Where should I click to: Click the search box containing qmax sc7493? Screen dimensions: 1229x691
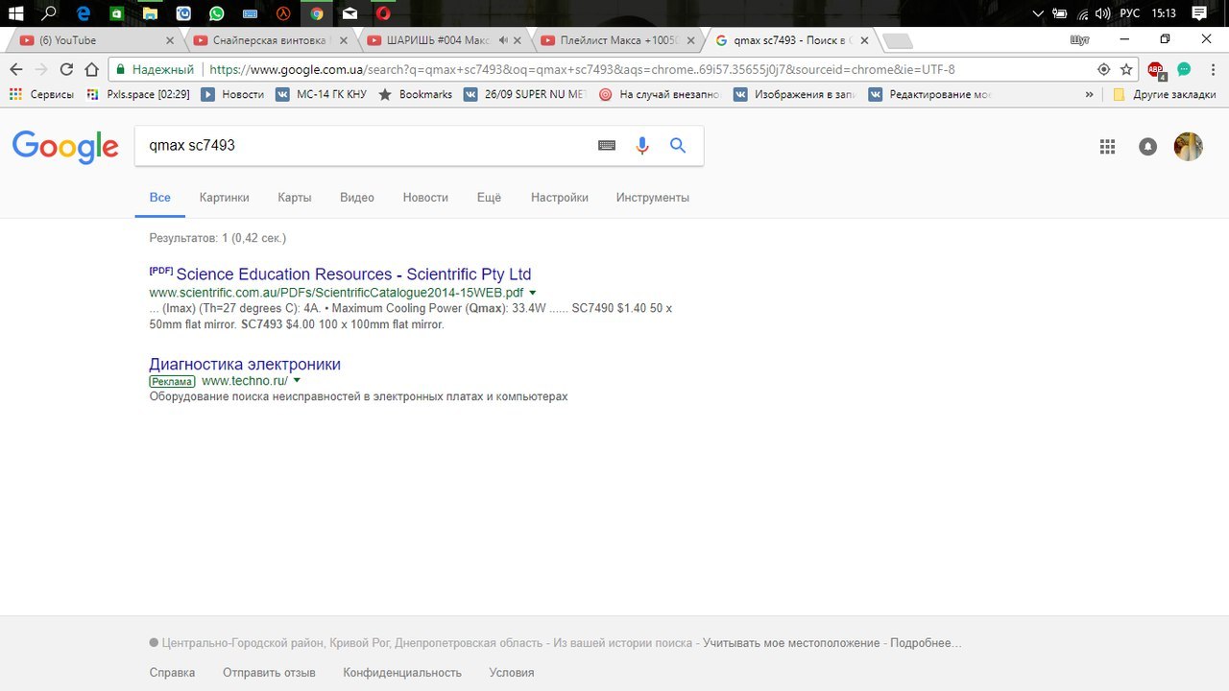(x=365, y=146)
